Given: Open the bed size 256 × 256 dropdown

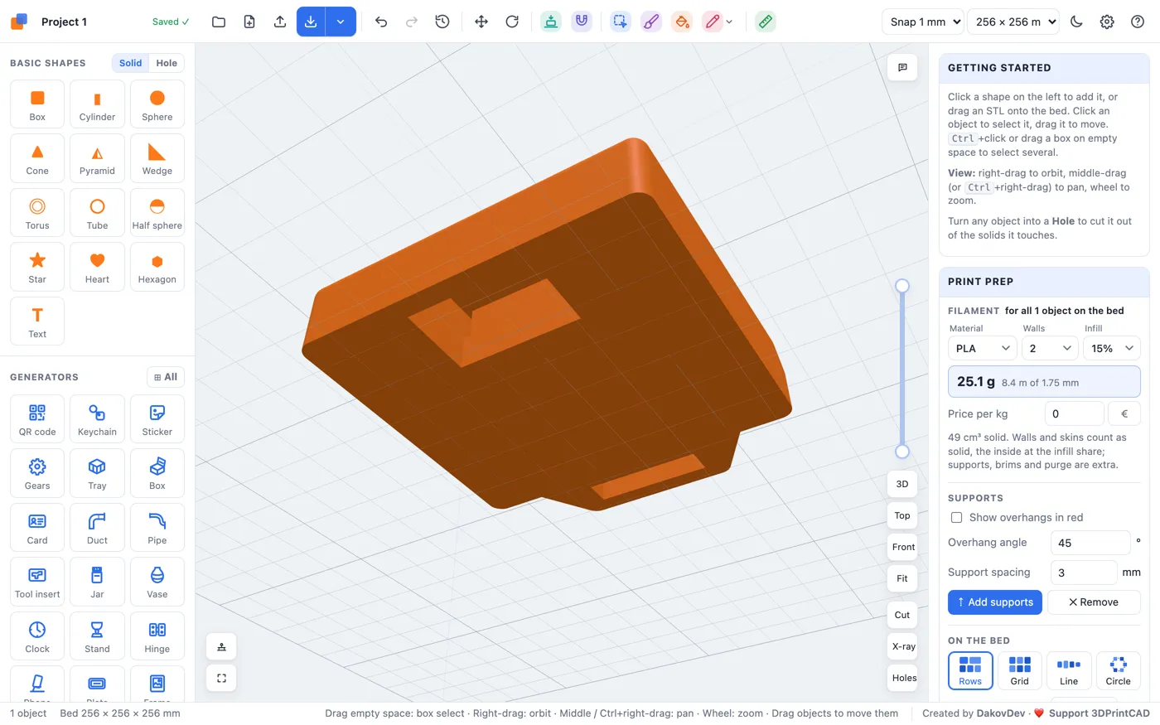Looking at the screenshot, I should click(x=1013, y=22).
